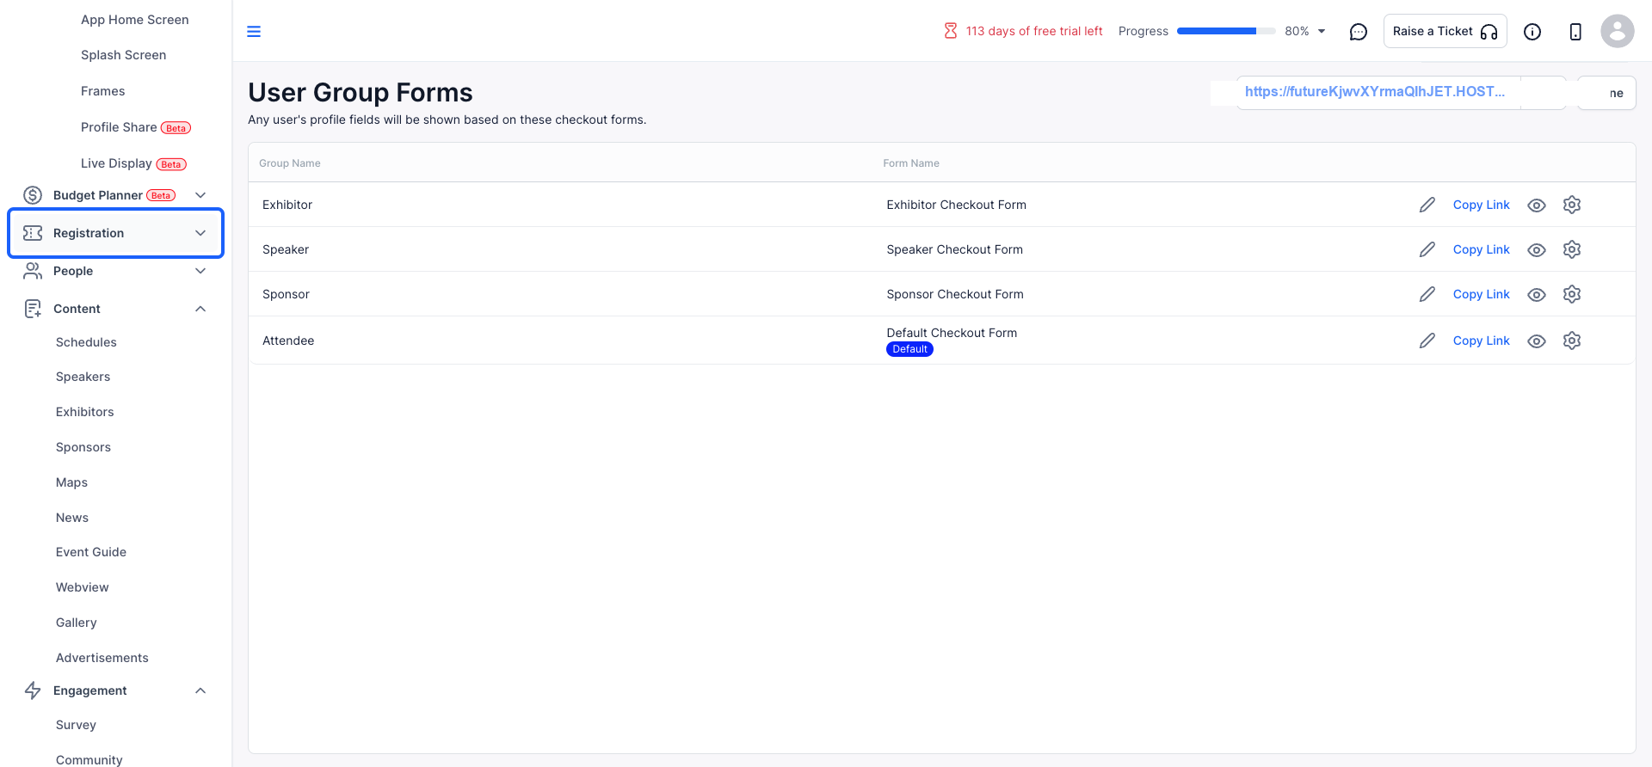The height and width of the screenshot is (767, 1652).
Task: Expand the Budget Planner chevron
Action: pos(200,195)
